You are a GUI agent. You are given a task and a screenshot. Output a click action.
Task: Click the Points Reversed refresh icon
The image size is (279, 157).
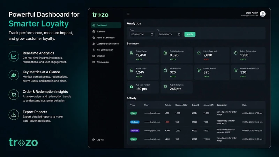pos(199,53)
